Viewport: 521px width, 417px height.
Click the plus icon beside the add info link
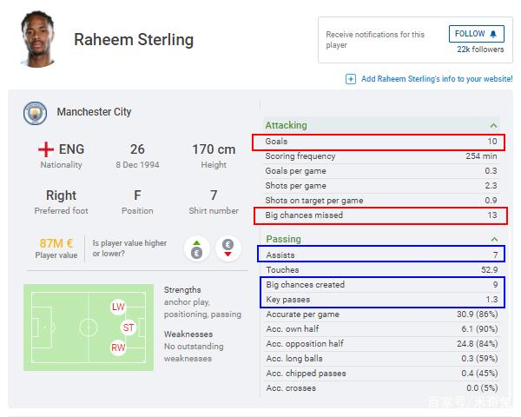351,79
